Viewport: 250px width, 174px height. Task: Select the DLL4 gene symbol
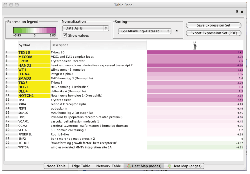[x=23, y=91]
